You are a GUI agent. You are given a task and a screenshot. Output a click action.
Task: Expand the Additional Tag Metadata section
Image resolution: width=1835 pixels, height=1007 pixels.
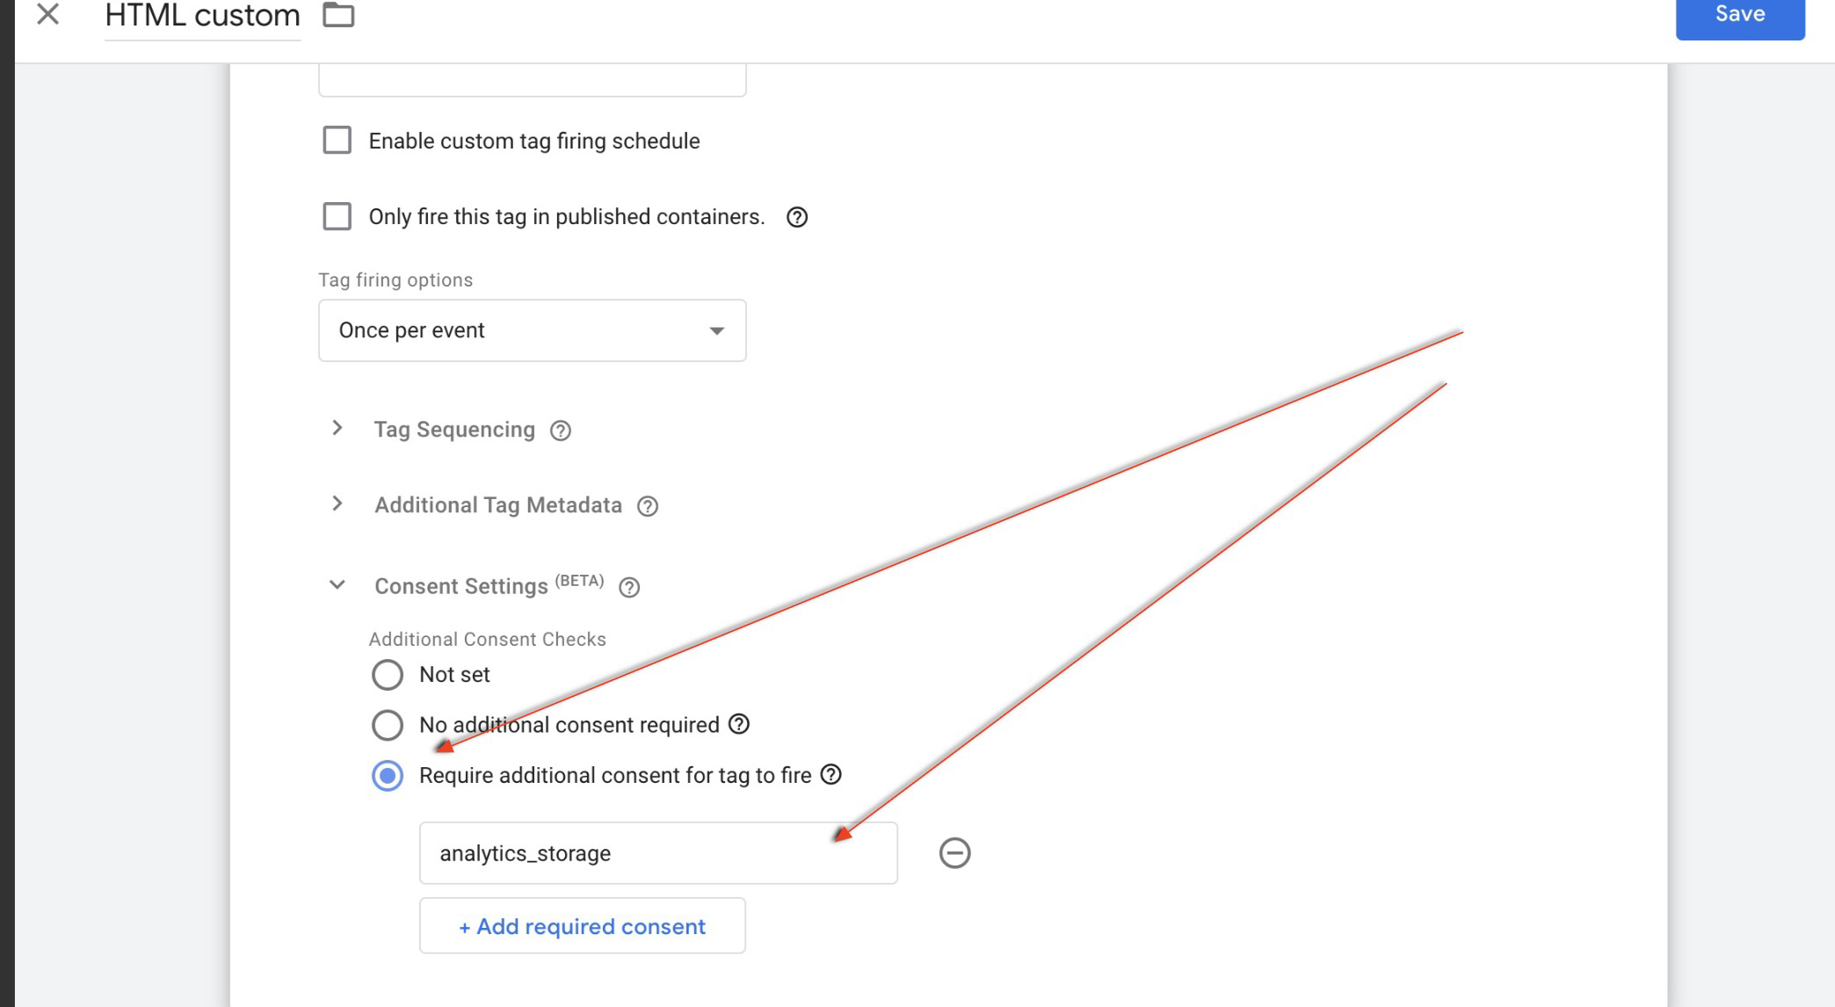pos(337,504)
